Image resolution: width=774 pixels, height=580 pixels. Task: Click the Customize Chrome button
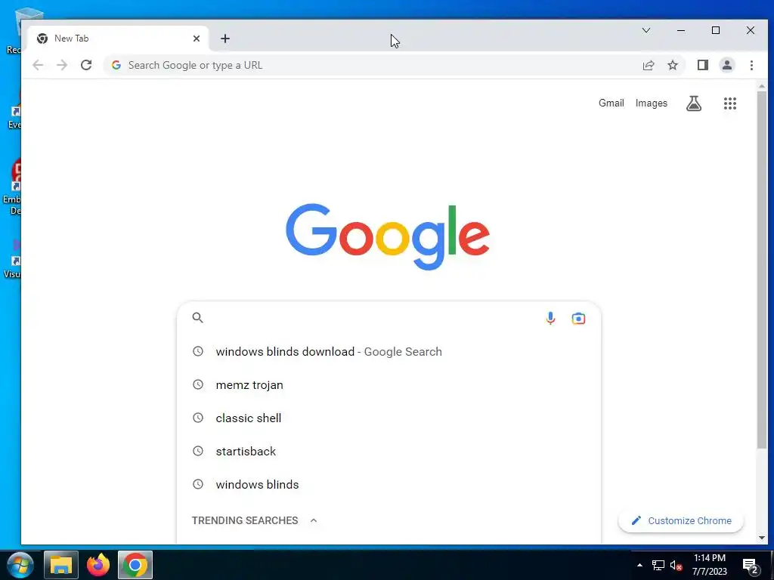[x=681, y=521]
